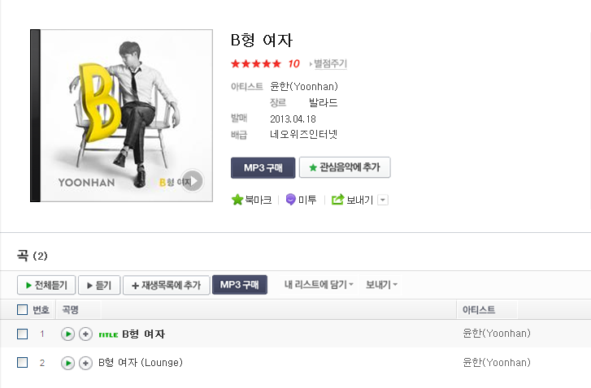Tick the select-all checkbox in header

(x=23, y=310)
